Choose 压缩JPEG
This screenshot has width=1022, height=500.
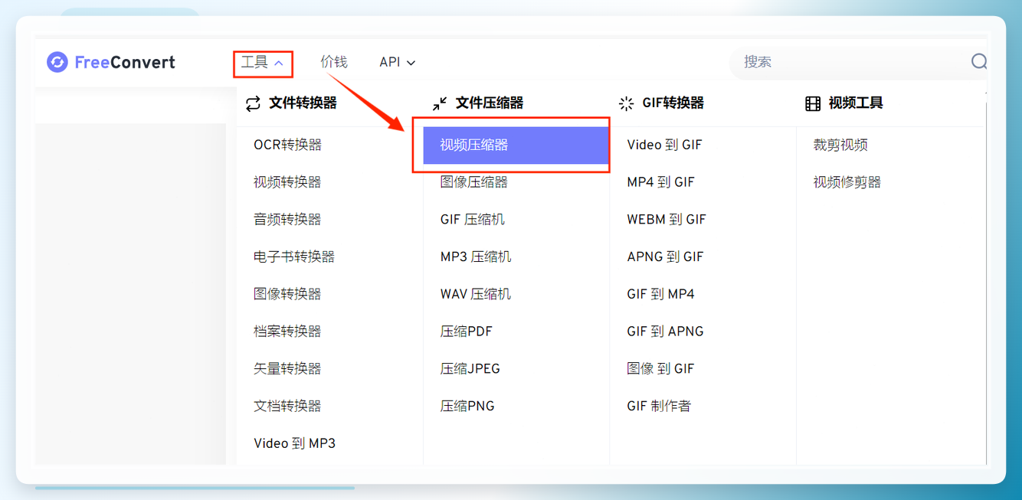(470, 369)
